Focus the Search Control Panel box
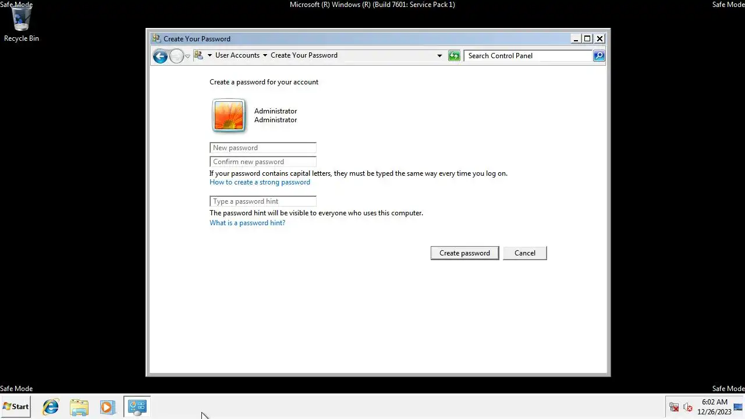 click(528, 56)
